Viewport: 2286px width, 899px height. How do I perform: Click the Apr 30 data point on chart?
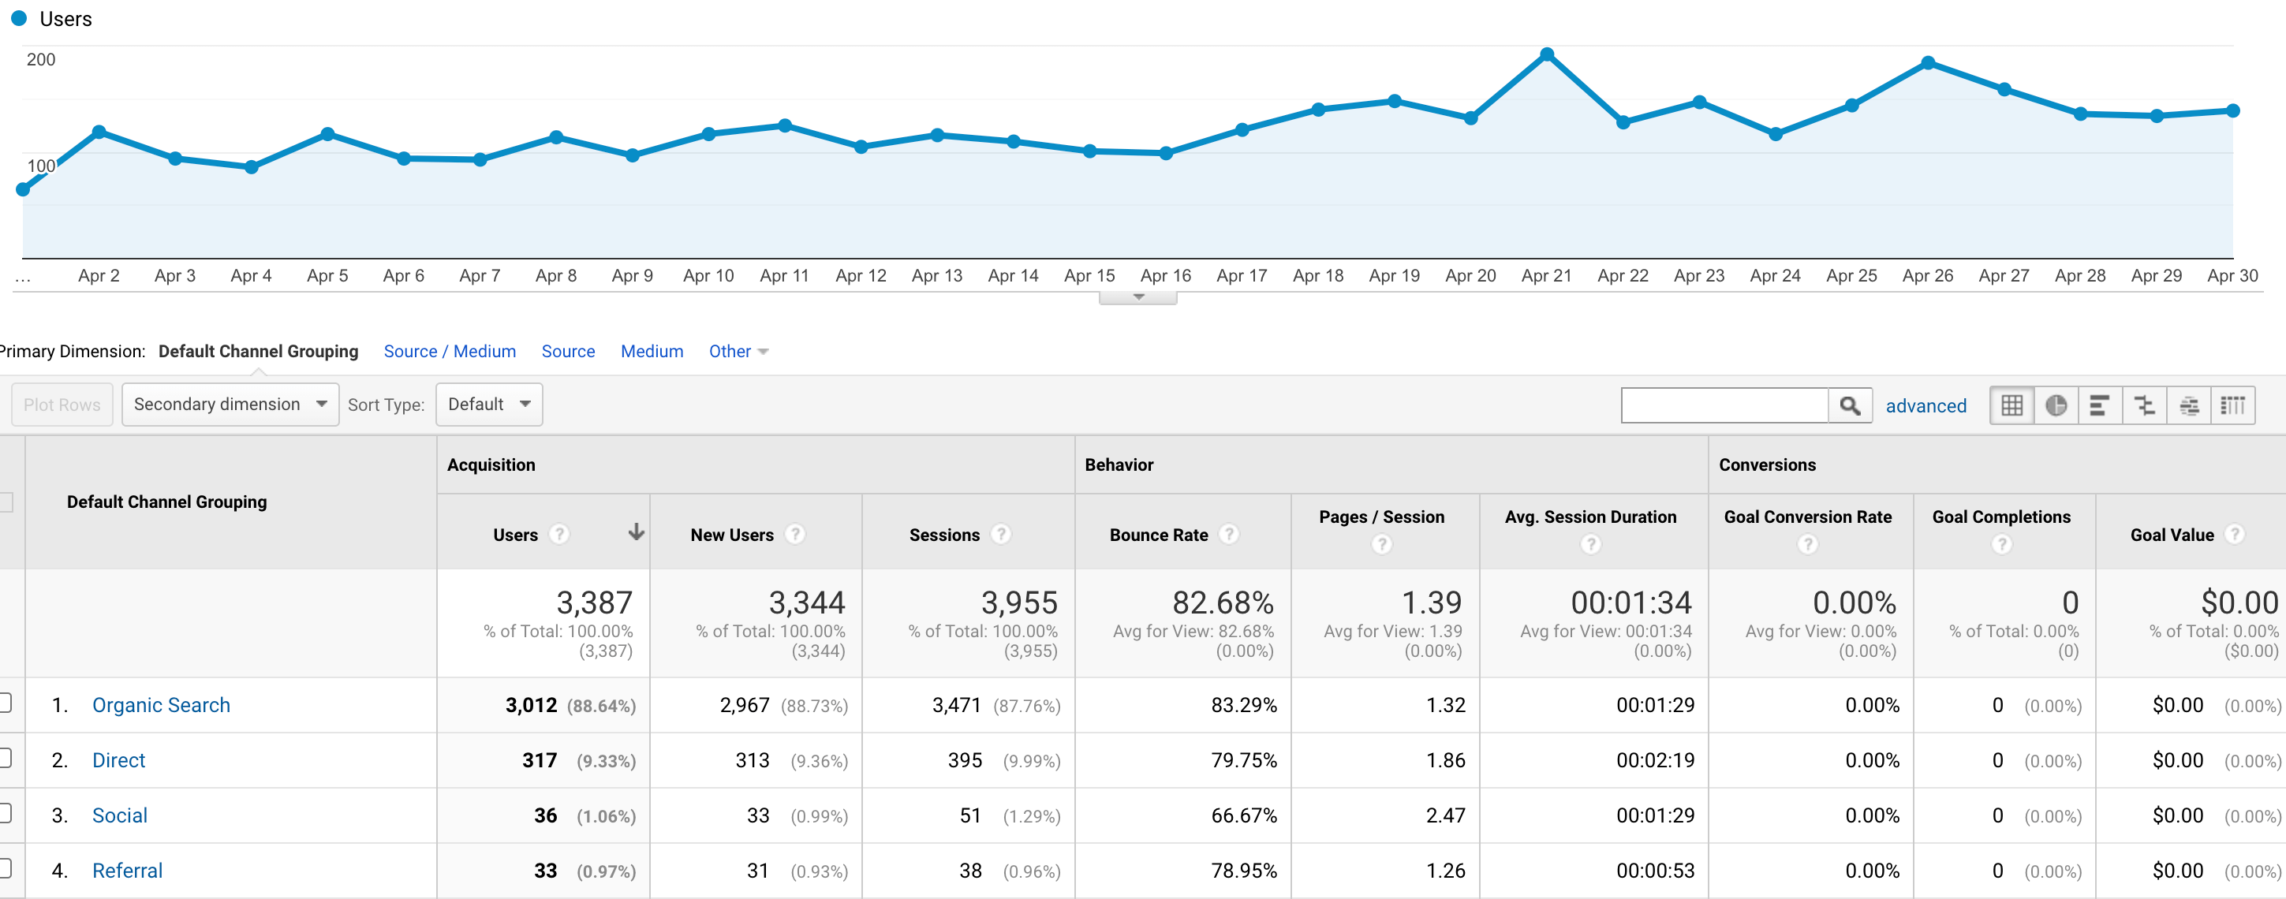[2232, 111]
